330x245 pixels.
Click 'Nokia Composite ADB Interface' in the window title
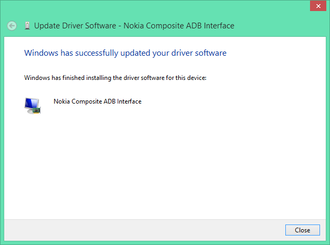pyautogui.click(x=180, y=26)
